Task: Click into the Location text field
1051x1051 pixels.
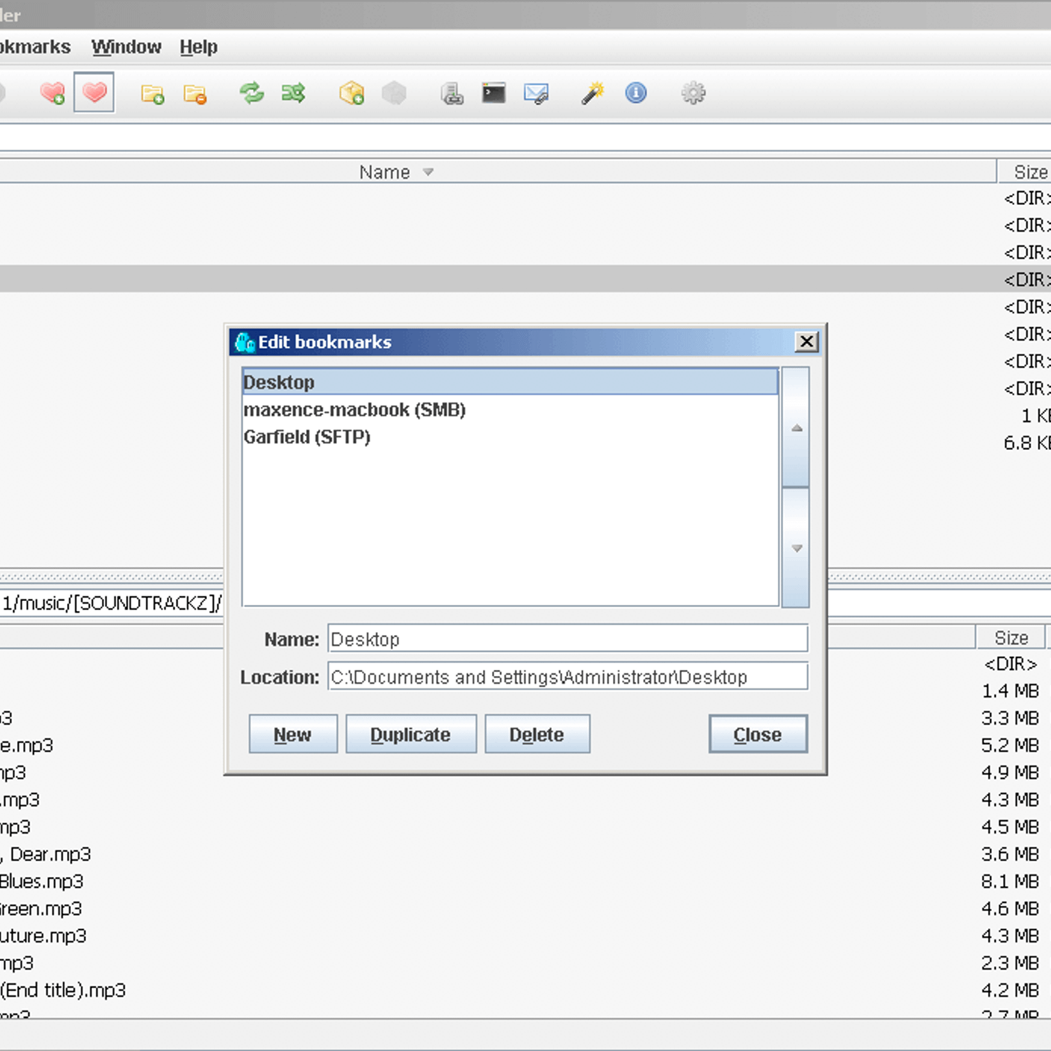Action: tap(568, 677)
